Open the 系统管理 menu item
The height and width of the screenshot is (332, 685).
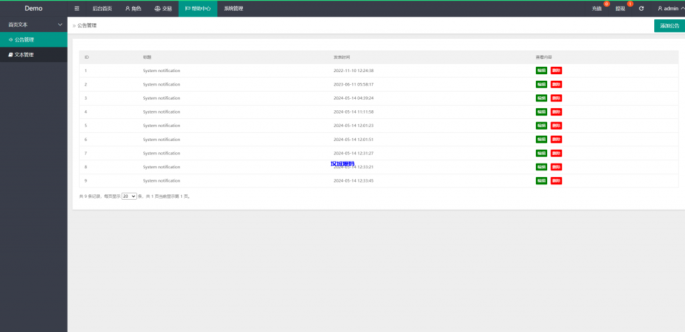233,9
